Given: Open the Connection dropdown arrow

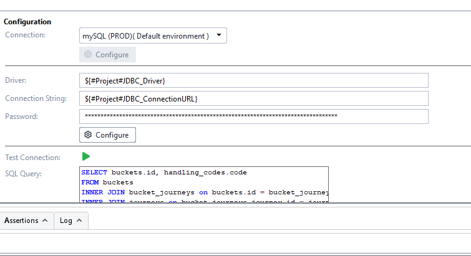Looking at the screenshot, I should coord(218,36).
